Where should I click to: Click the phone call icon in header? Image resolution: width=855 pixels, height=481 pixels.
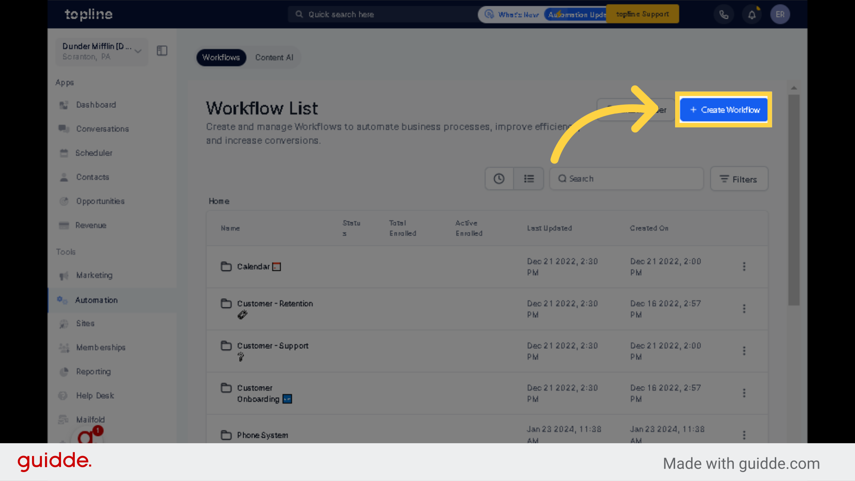[x=724, y=14]
